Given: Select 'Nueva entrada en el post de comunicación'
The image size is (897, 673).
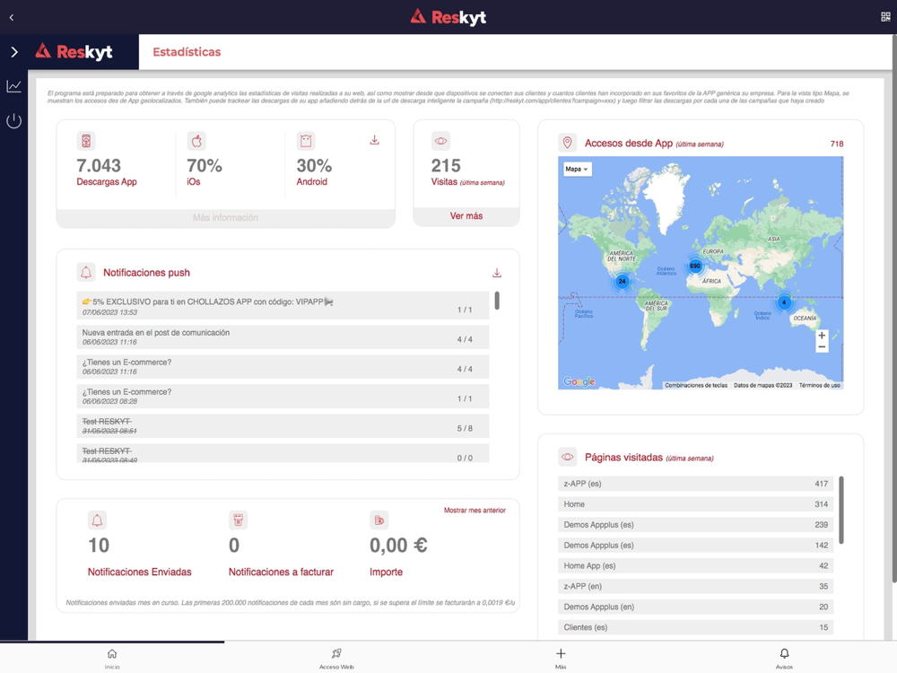Looking at the screenshot, I should tap(283, 337).
